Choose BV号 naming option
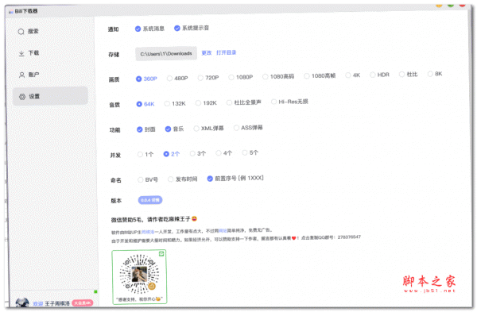The image size is (477, 312). click(148, 180)
